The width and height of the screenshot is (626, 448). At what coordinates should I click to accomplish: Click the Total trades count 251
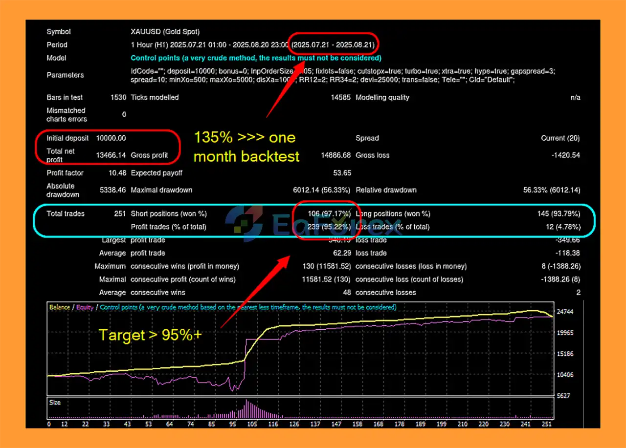119,213
